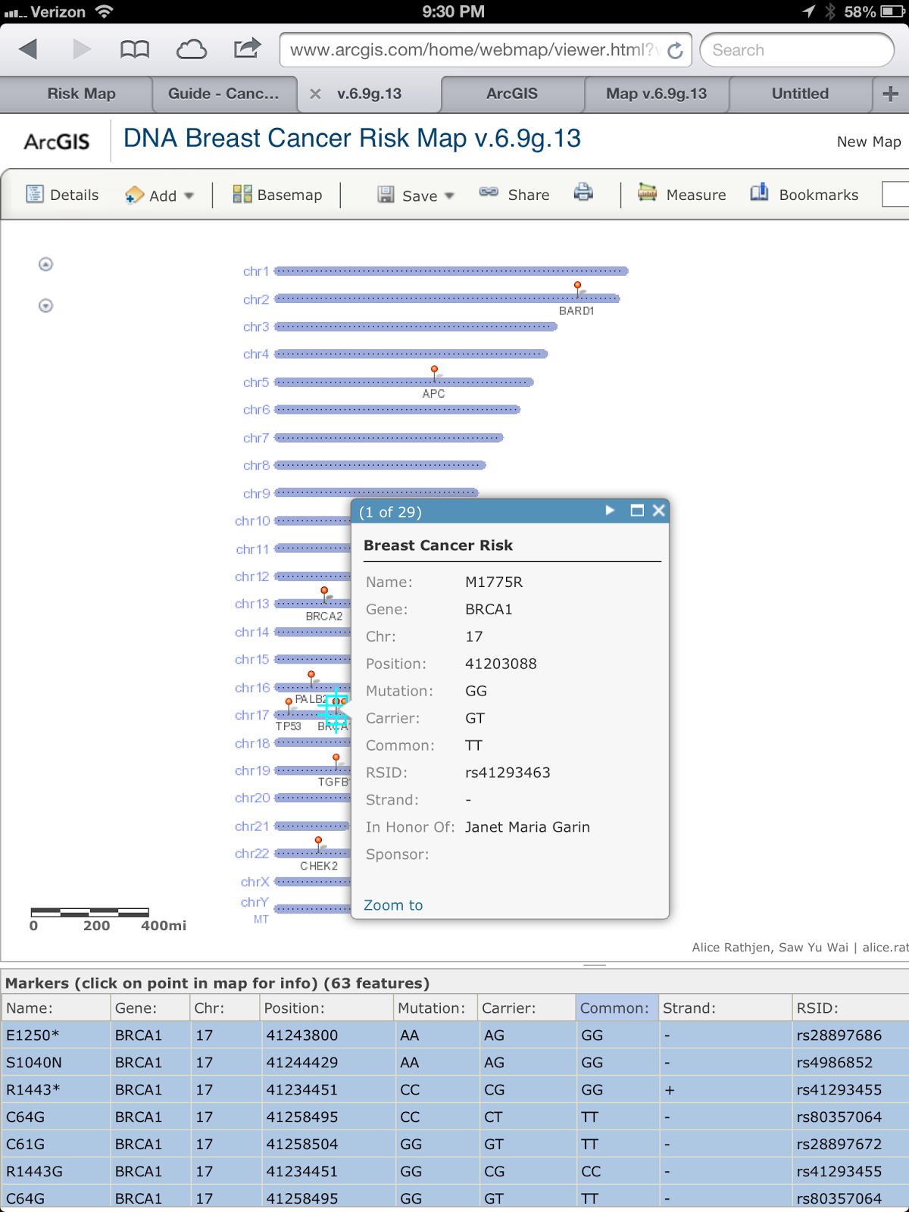
Task: Sort table by Mutation: column header
Action: (x=436, y=1008)
